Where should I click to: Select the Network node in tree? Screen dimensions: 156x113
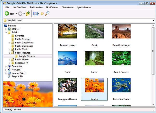[x=16, y=70]
